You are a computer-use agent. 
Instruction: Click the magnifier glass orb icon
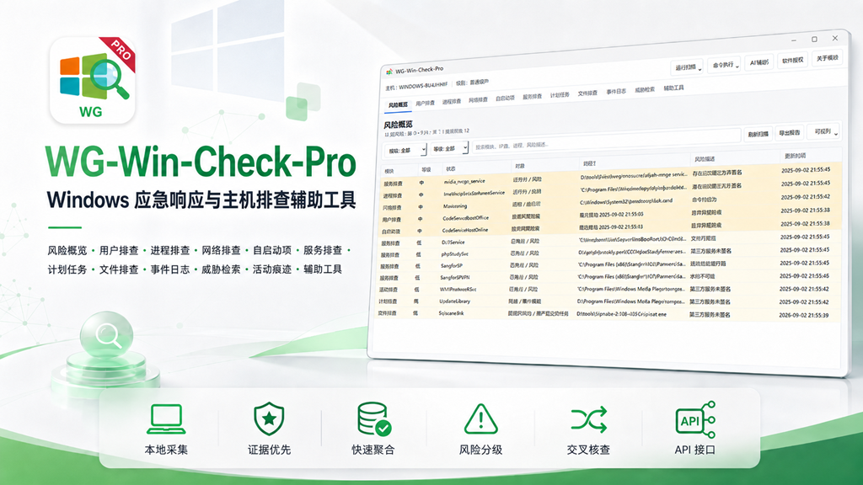click(106, 334)
